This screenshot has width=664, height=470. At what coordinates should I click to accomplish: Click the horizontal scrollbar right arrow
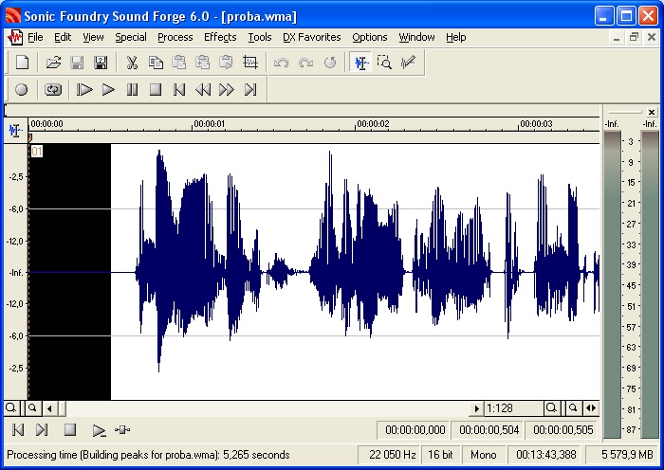coord(476,408)
